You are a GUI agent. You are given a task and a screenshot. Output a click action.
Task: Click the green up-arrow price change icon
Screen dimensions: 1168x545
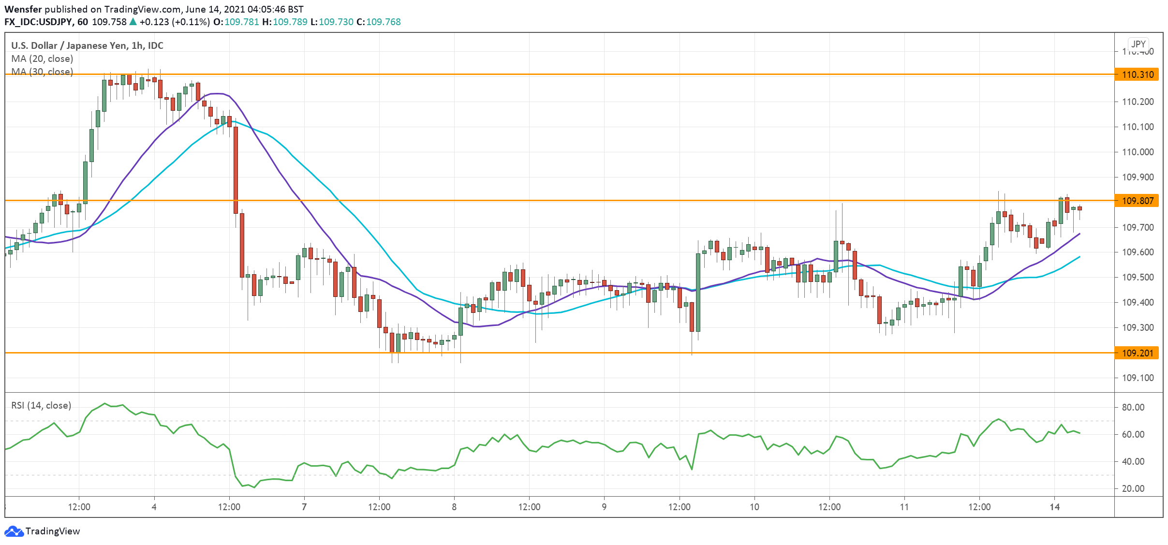pos(133,22)
